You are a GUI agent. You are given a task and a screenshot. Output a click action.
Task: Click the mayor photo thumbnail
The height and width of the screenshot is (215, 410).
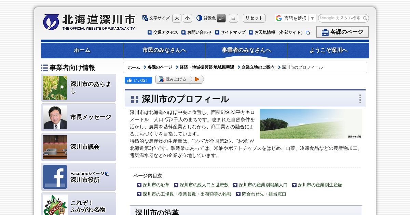pyautogui.click(x=55, y=117)
